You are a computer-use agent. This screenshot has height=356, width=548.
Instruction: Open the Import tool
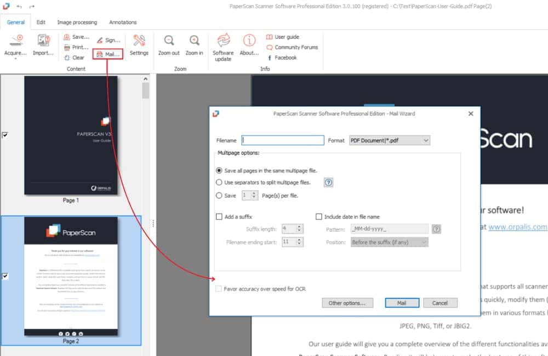[43, 45]
